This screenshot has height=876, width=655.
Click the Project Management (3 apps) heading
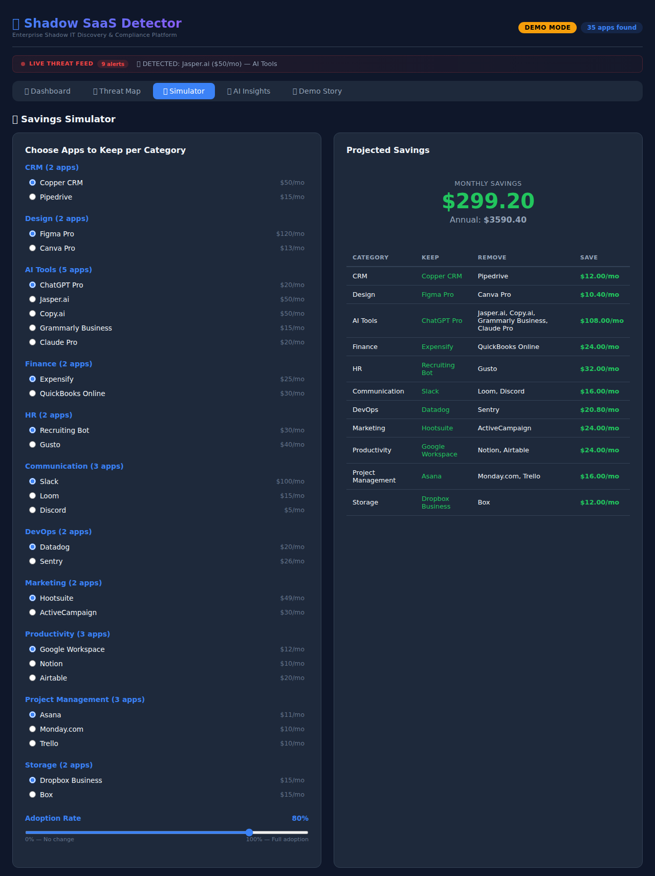click(x=85, y=699)
